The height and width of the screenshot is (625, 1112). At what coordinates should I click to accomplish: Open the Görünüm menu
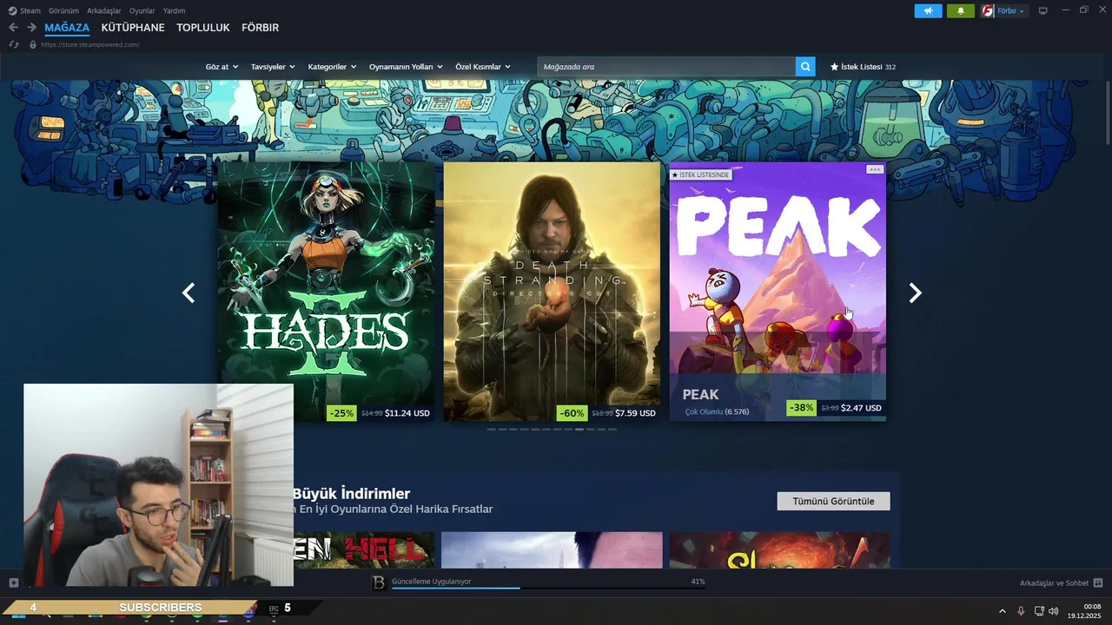(x=63, y=10)
